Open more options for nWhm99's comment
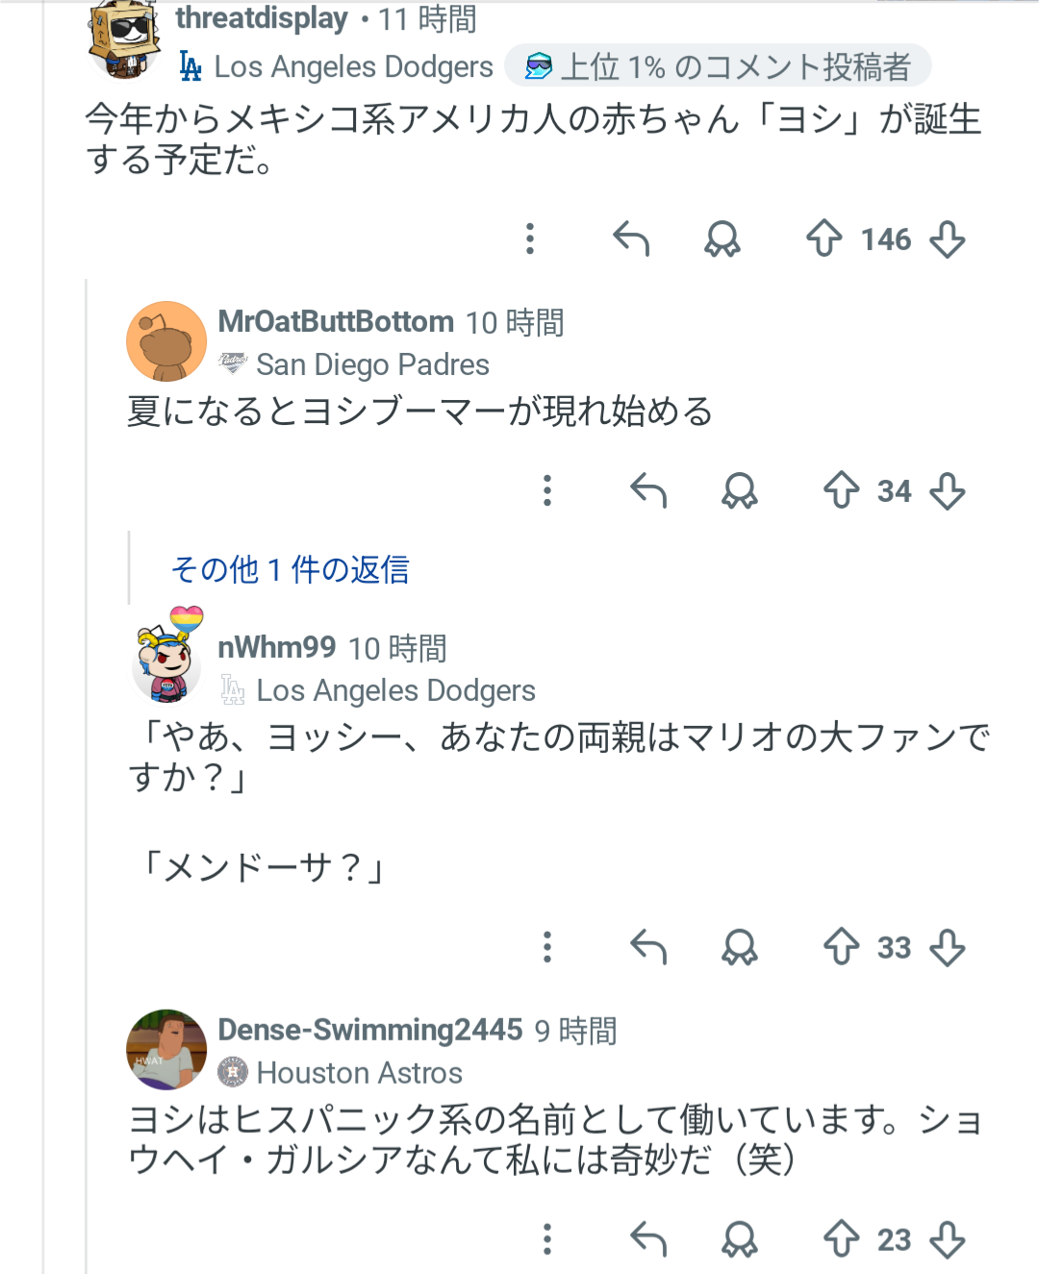Viewport: 1039px width, 1274px height. (547, 947)
